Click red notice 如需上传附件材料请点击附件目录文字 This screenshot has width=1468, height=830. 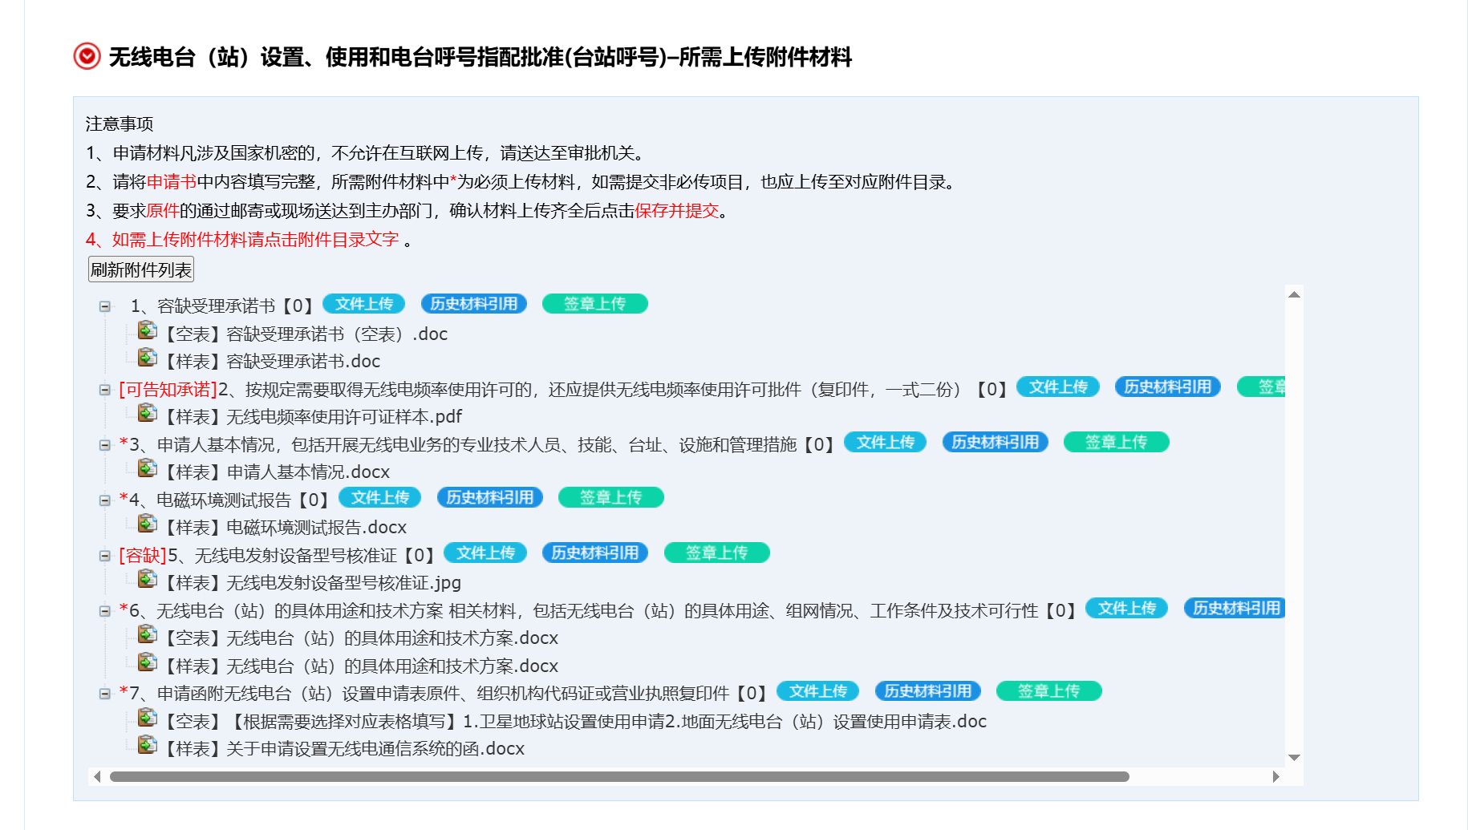coord(242,240)
